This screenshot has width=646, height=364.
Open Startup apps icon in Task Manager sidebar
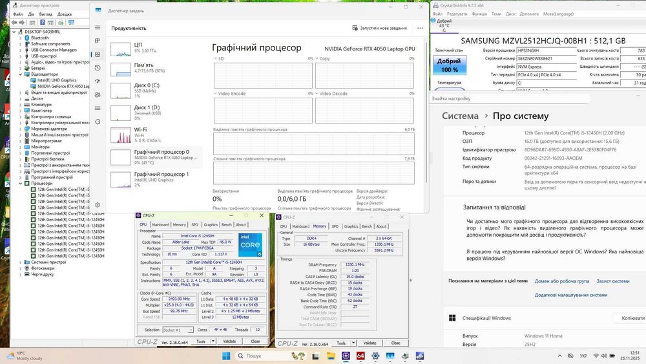coord(98,81)
